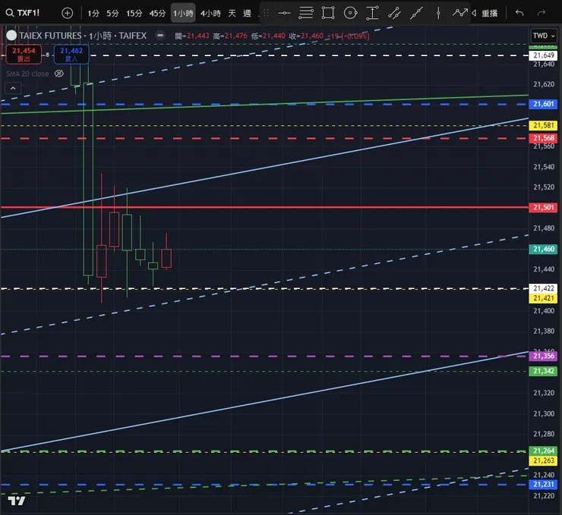
Task: Switch to the 45分 timeframe
Action: (158, 14)
